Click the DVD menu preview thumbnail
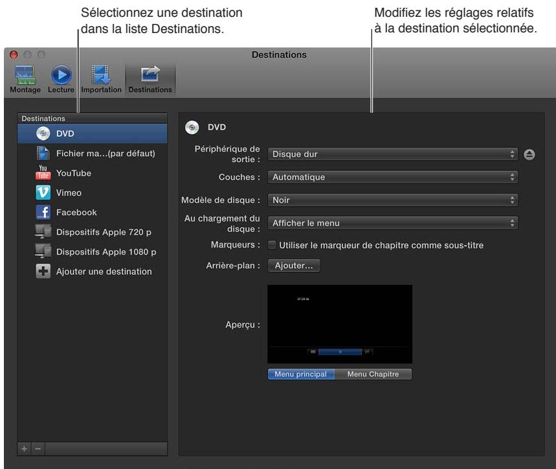Image resolution: width=556 pixels, height=469 pixels. pyautogui.click(x=340, y=324)
